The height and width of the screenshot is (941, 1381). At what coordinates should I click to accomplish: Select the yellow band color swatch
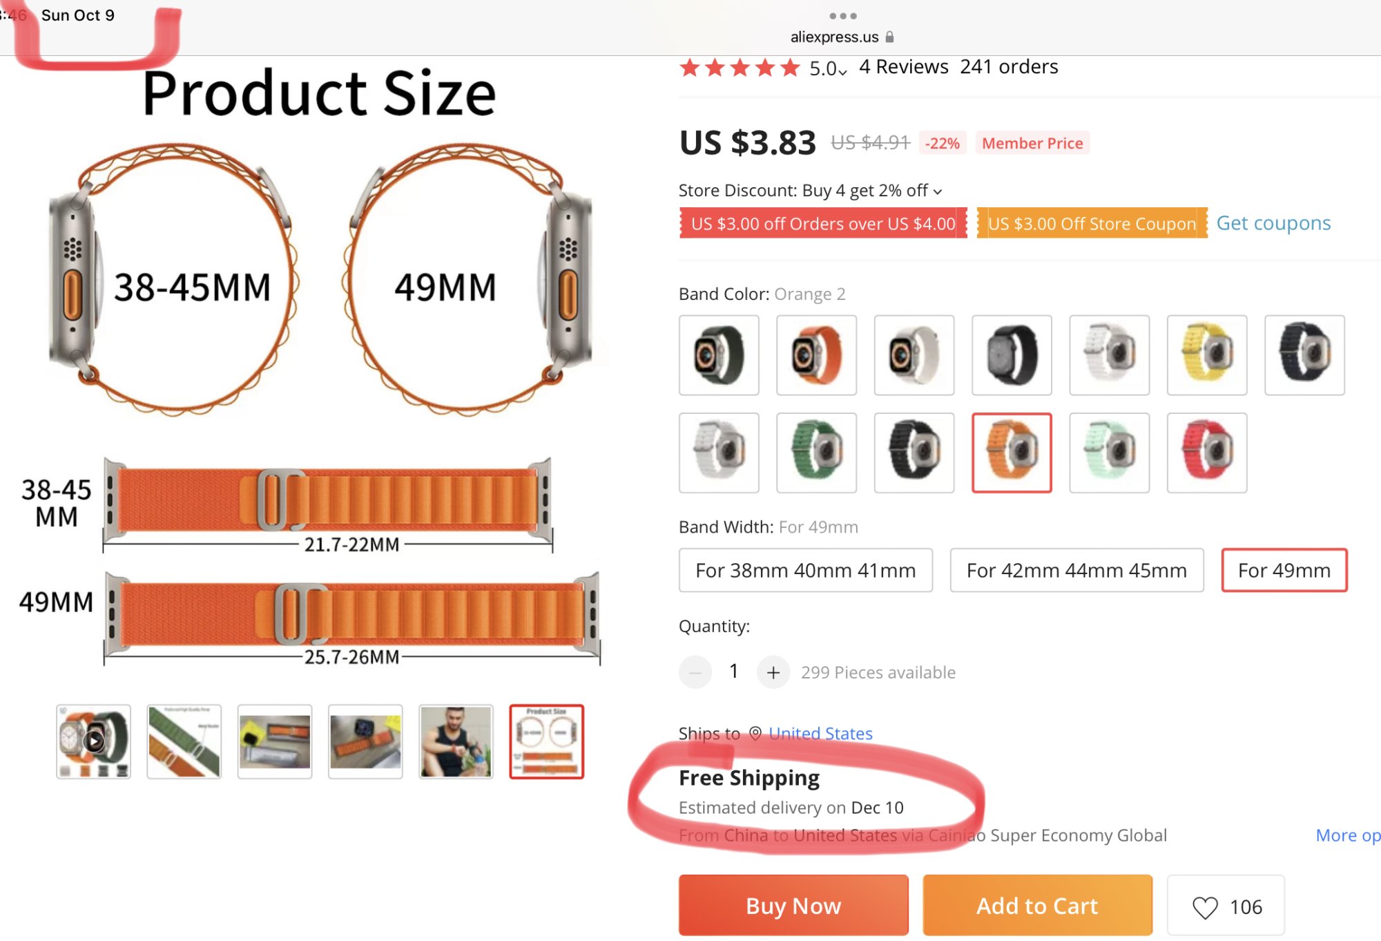tap(1207, 355)
